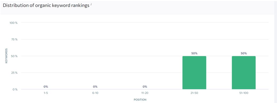This screenshot has width=277, height=103.
Task: Click the KEYWORDS vertical axis title
Action: pos(6,56)
